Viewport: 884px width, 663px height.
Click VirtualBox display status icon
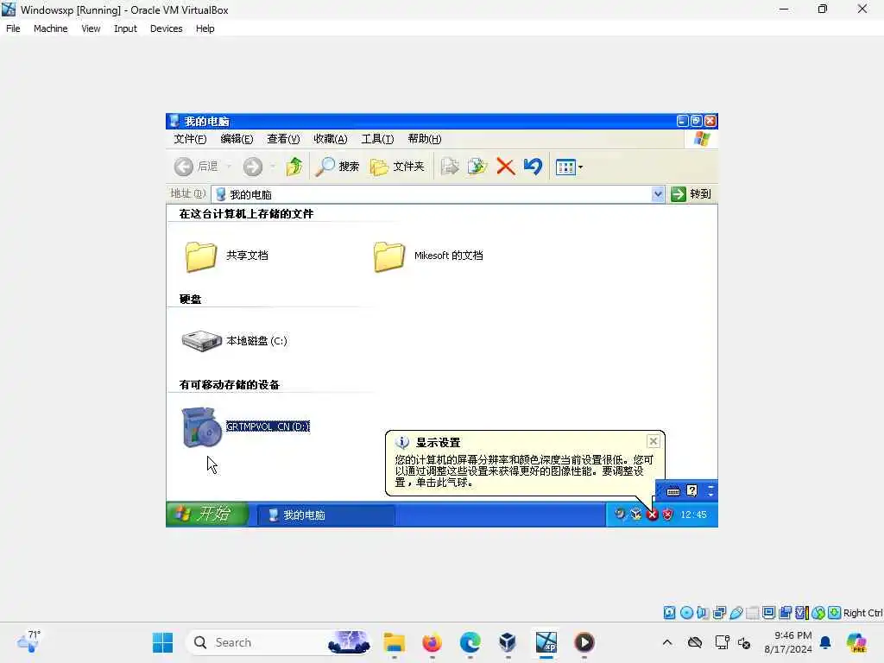click(x=768, y=613)
